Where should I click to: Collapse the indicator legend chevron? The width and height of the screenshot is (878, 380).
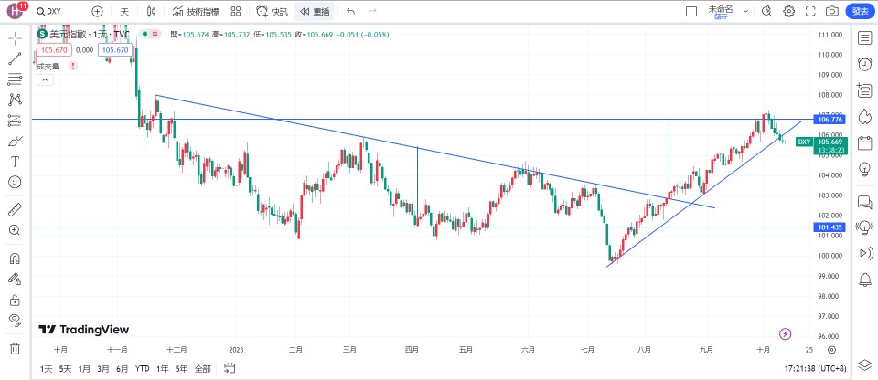pyautogui.click(x=43, y=79)
